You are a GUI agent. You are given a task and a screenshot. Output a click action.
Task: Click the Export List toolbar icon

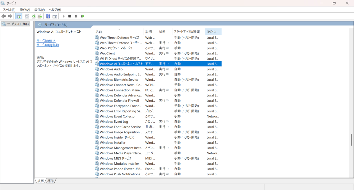point(40,16)
